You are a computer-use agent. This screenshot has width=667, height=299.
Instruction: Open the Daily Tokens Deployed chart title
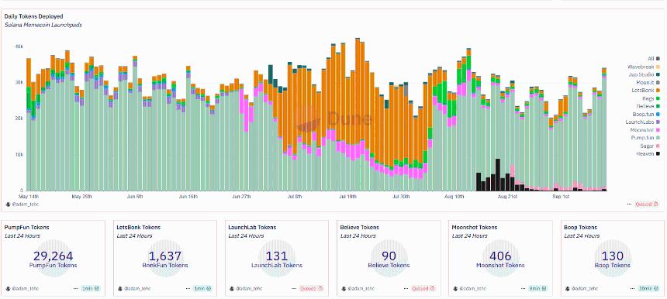pos(33,16)
